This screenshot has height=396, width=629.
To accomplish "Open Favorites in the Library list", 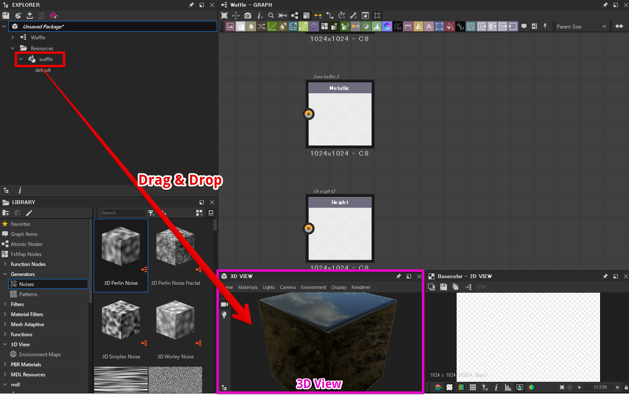I will [x=20, y=224].
